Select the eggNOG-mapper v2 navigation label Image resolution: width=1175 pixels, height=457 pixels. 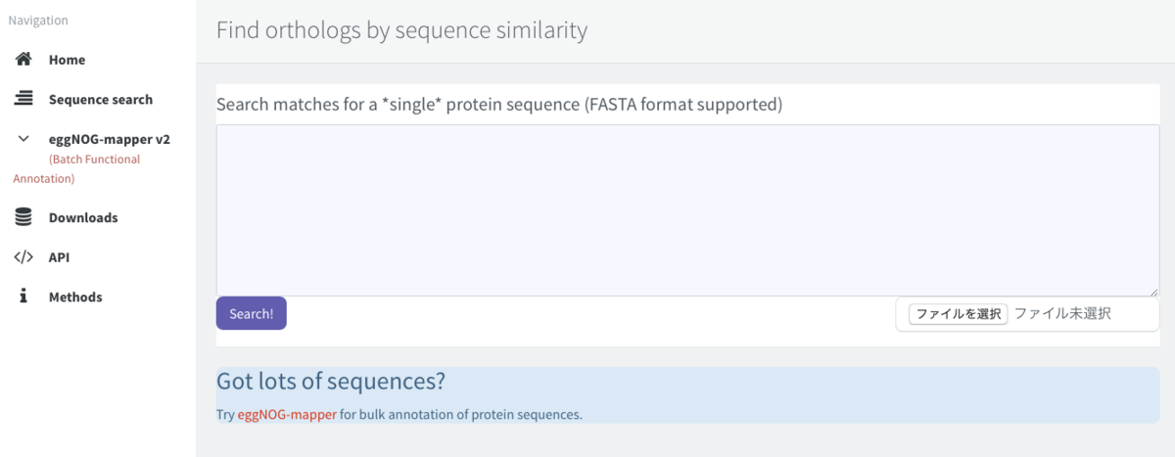coord(110,139)
